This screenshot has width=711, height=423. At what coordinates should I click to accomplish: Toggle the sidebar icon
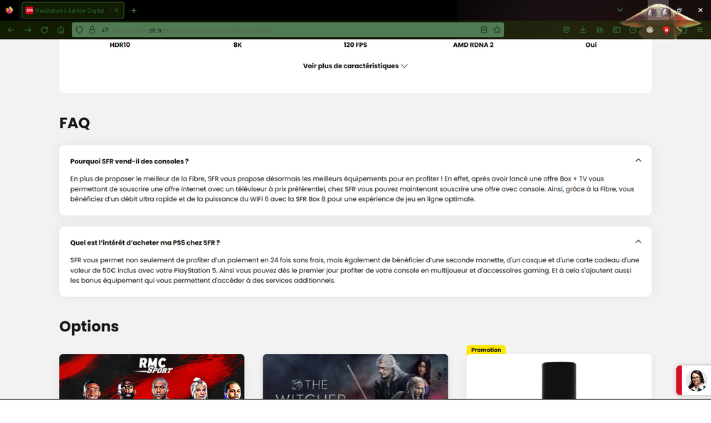tap(616, 30)
